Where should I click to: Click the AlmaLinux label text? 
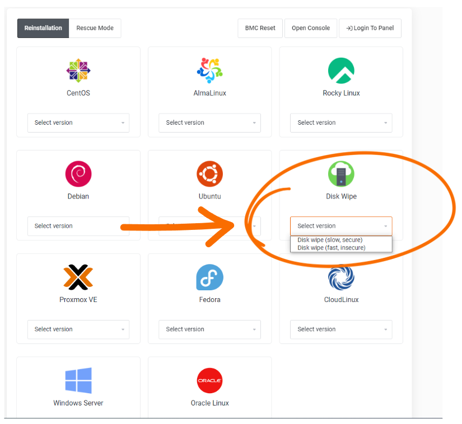(x=209, y=93)
